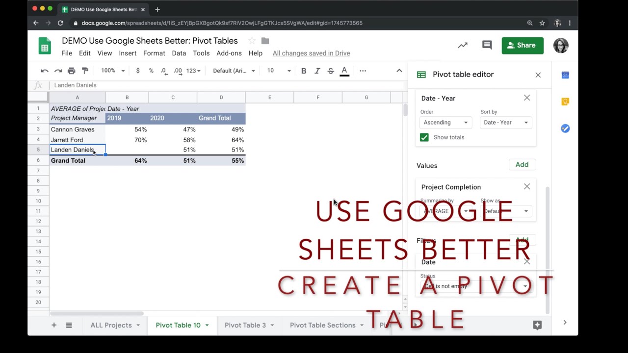Screen dimensions: 628x353
Task: Select the Cannon Graves cell
Action: click(77, 129)
